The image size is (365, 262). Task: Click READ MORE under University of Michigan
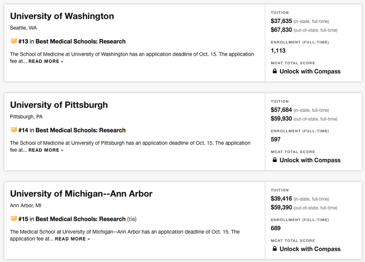click(x=72, y=238)
